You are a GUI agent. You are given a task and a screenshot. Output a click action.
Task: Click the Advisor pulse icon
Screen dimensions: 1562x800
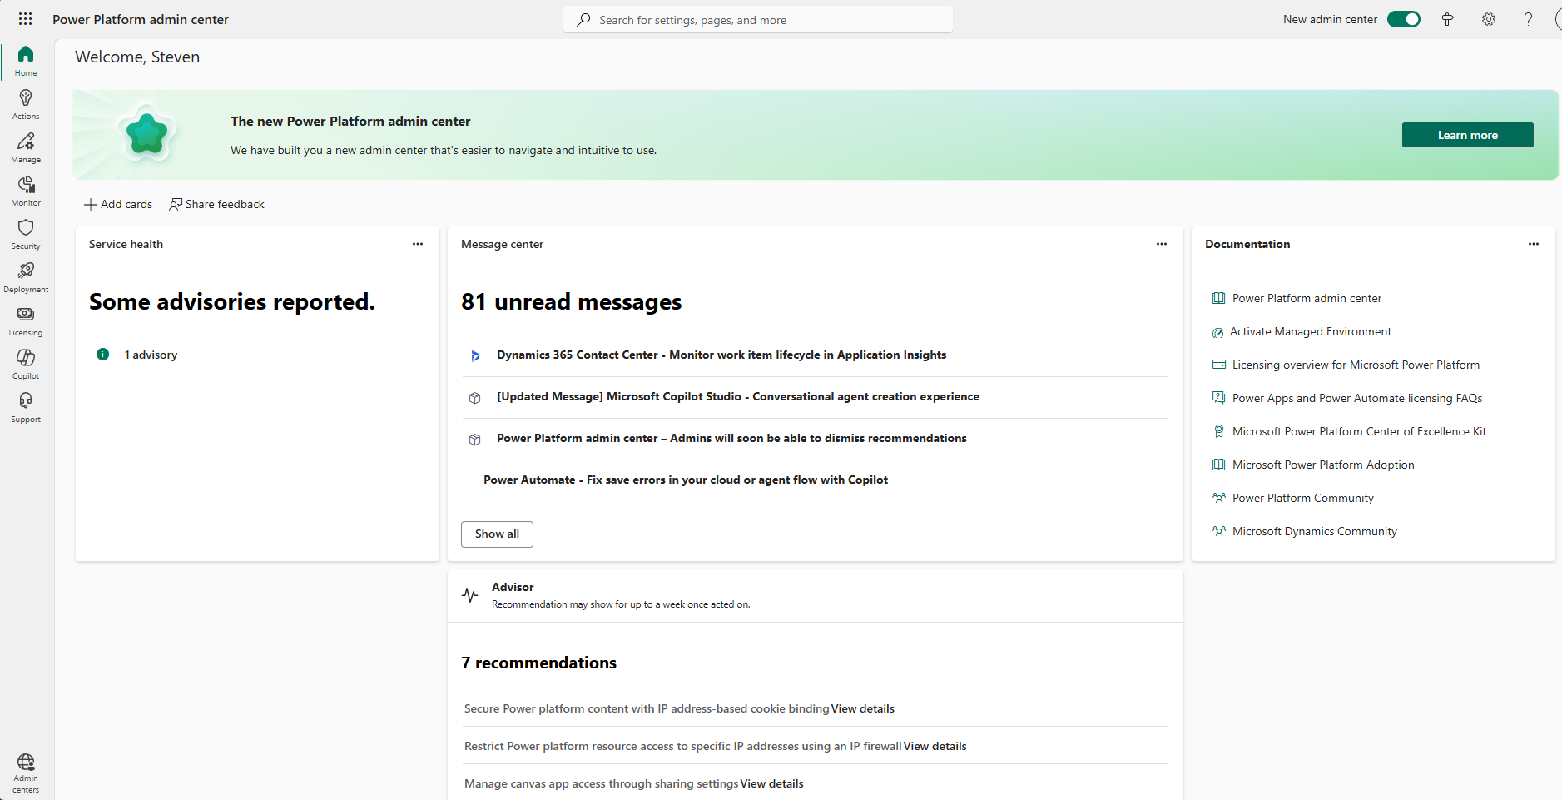click(x=470, y=595)
